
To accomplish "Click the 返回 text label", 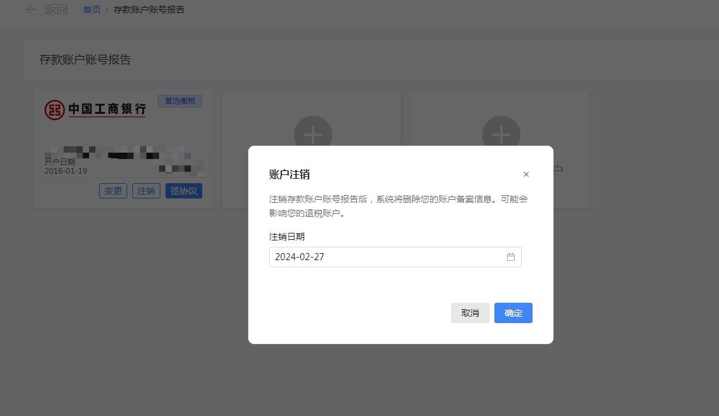I will (x=56, y=10).
